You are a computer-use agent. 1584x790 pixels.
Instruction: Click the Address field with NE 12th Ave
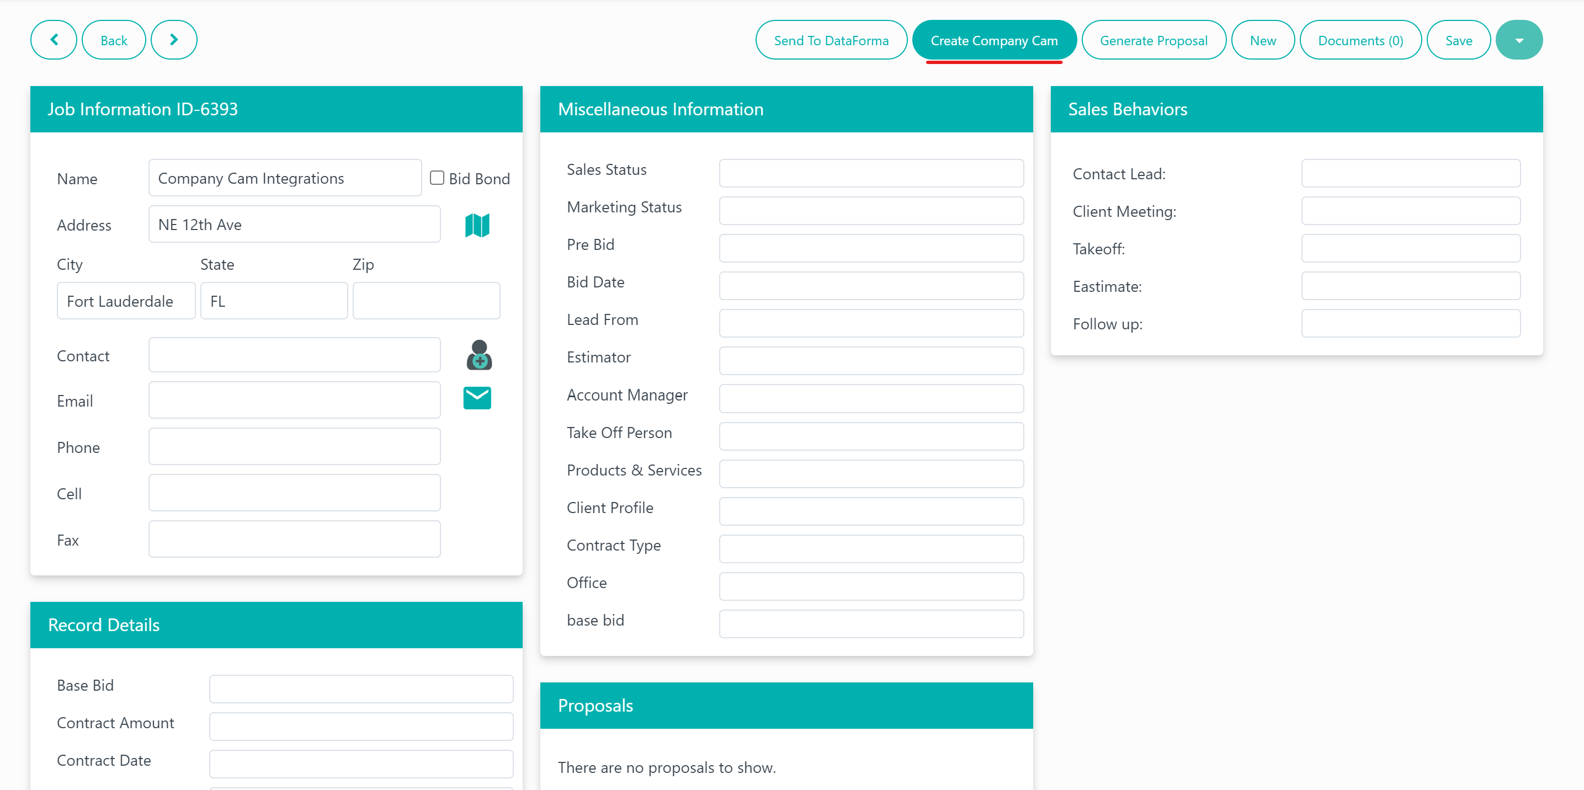[x=294, y=224]
